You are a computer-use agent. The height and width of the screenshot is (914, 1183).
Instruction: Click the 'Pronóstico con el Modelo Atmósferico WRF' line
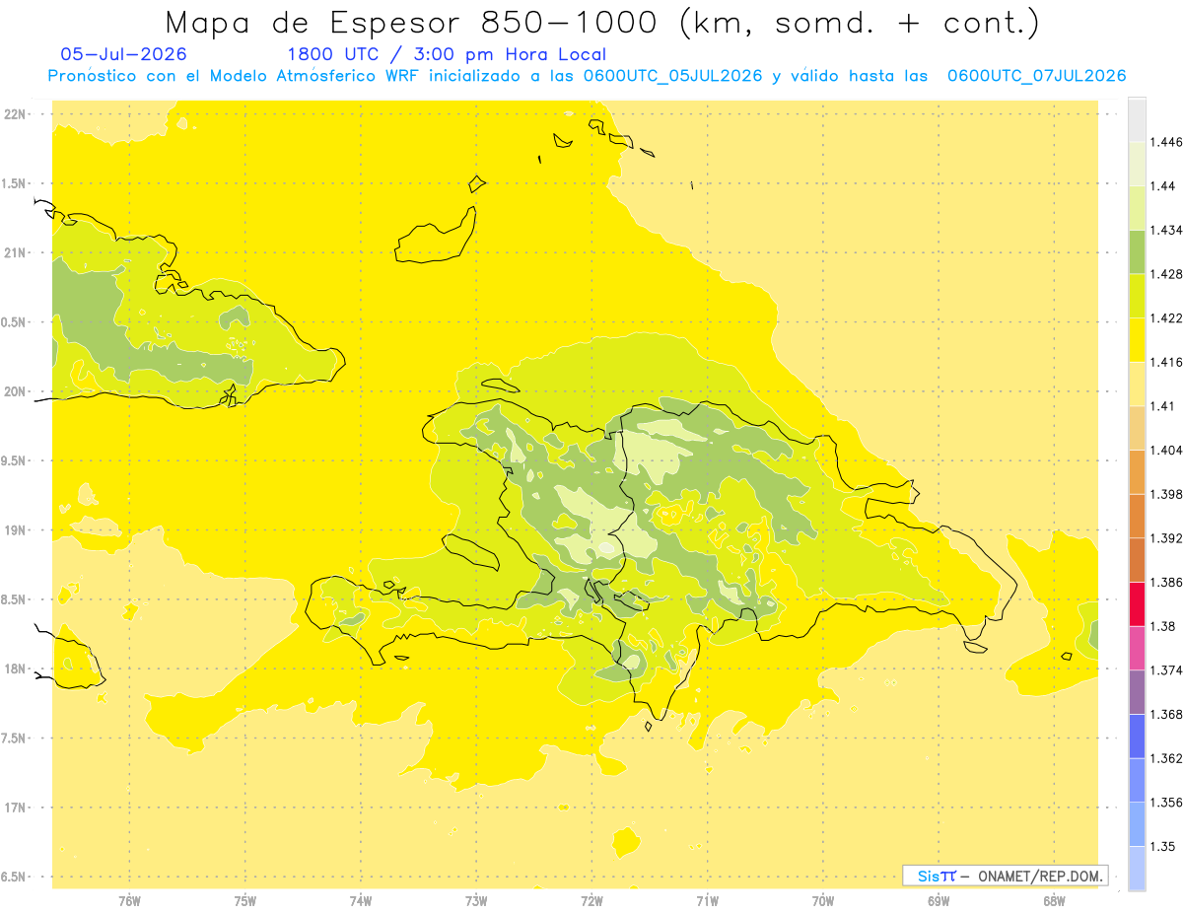[588, 76]
